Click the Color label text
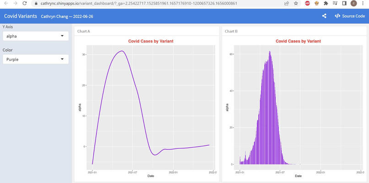 pos(7,50)
